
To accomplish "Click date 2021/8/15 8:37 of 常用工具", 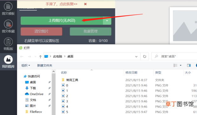I will [136, 80].
